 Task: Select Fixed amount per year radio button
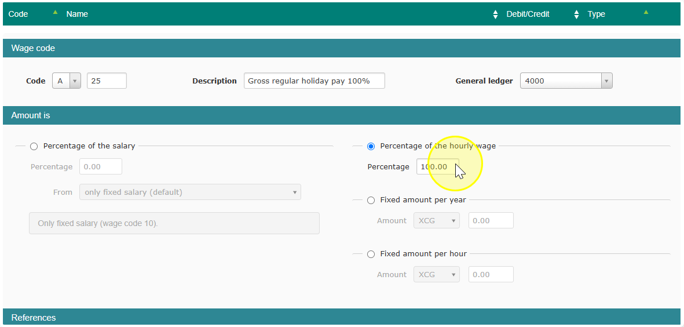371,201
